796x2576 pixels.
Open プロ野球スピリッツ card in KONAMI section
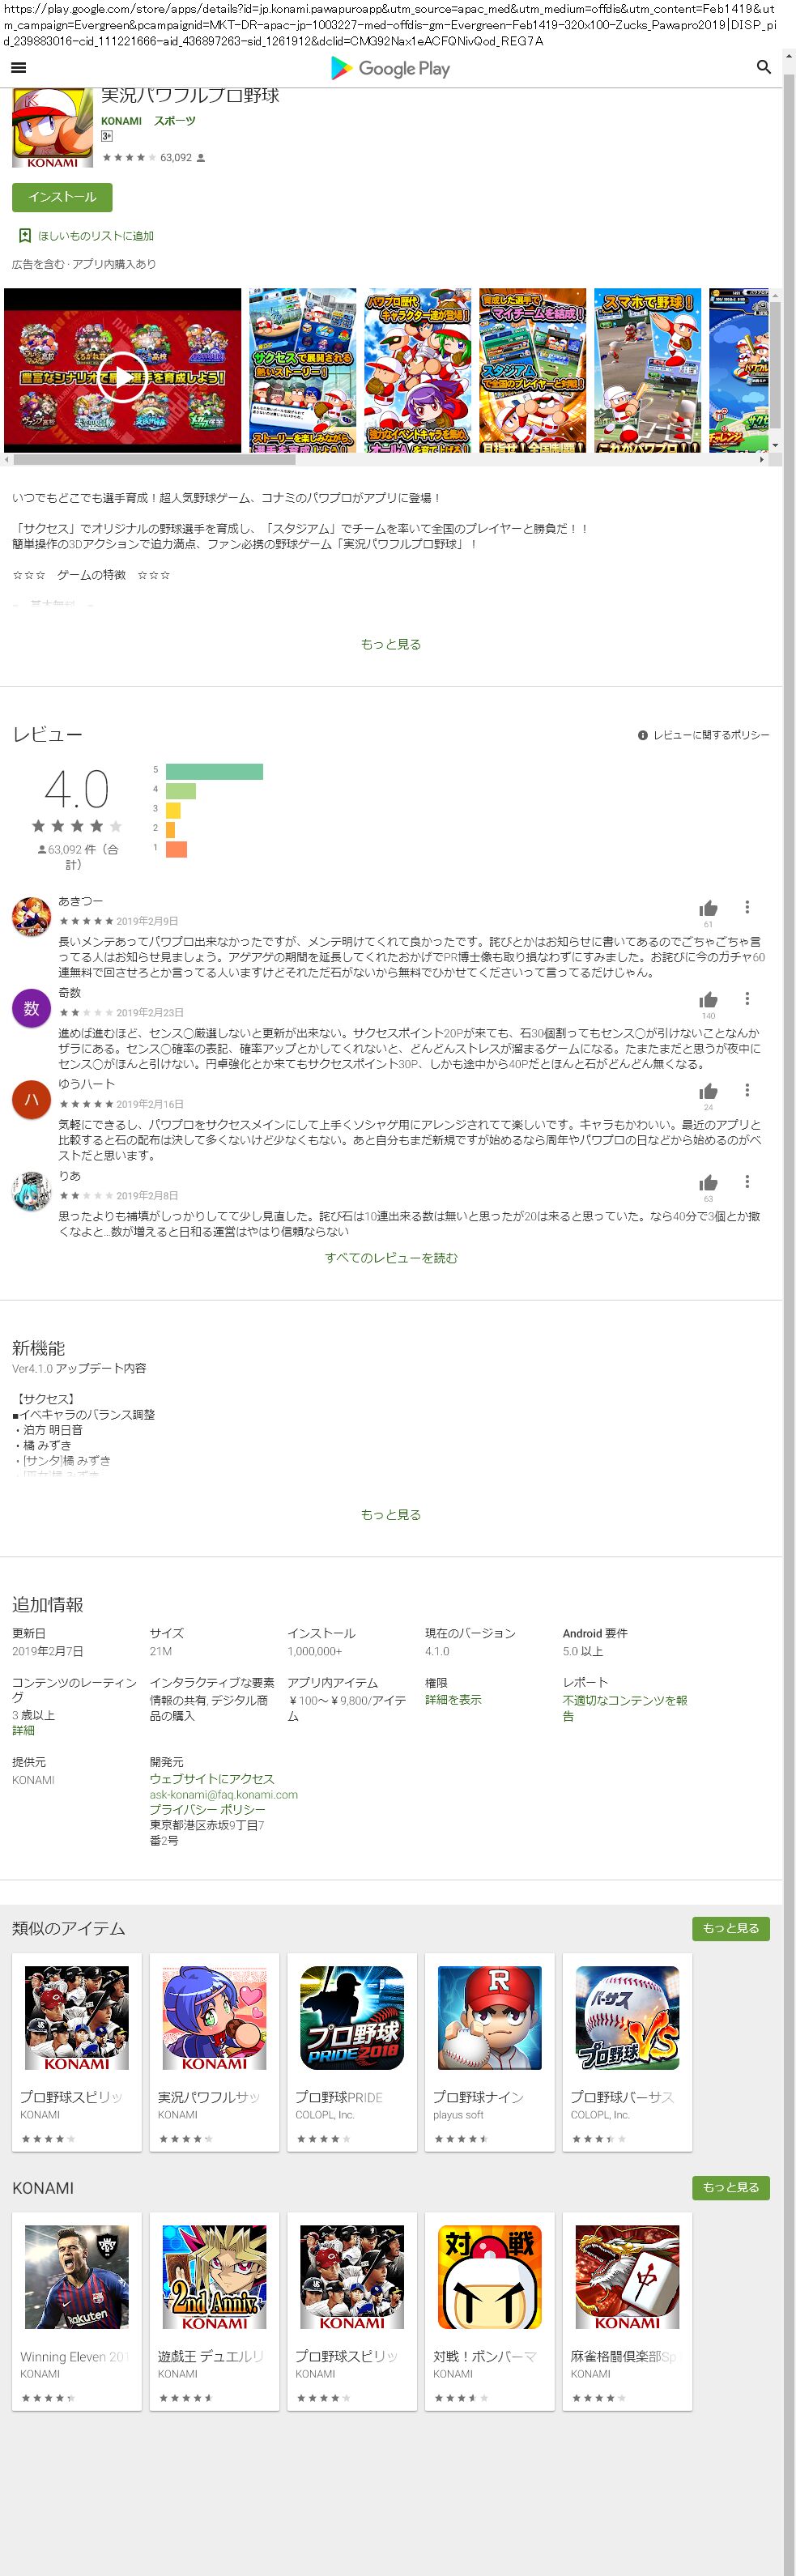(x=352, y=2311)
